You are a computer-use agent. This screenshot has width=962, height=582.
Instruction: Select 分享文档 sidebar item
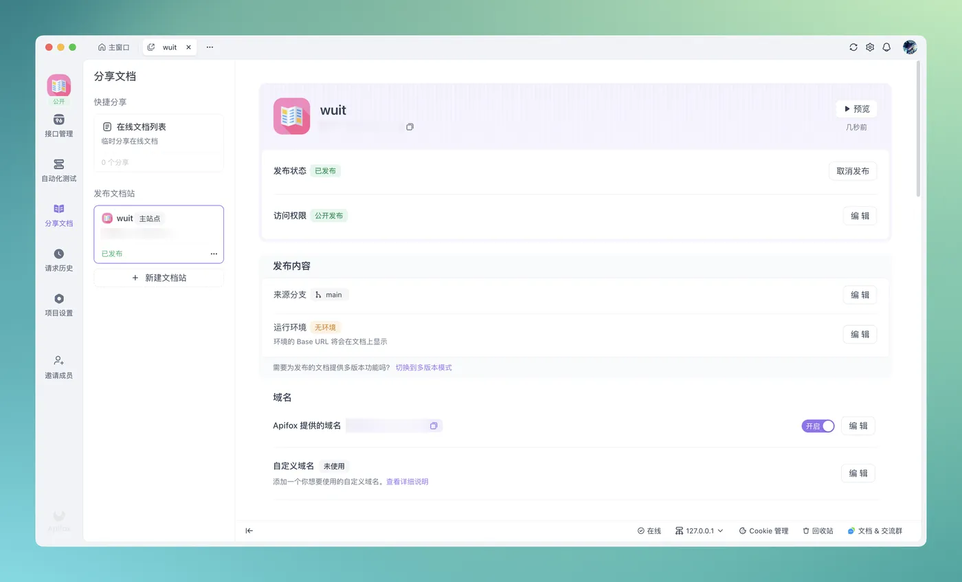tap(58, 215)
